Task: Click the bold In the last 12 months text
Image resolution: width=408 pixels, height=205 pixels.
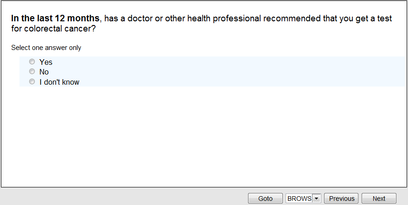Action: tap(55, 19)
